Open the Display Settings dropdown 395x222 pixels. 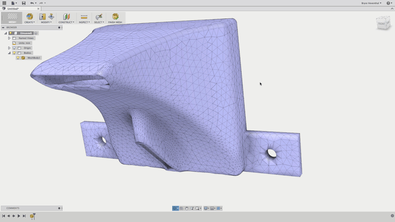[x=207, y=208]
